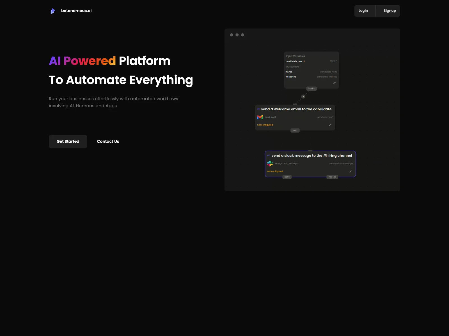Select the hired outcome row

pyautogui.click(x=311, y=72)
